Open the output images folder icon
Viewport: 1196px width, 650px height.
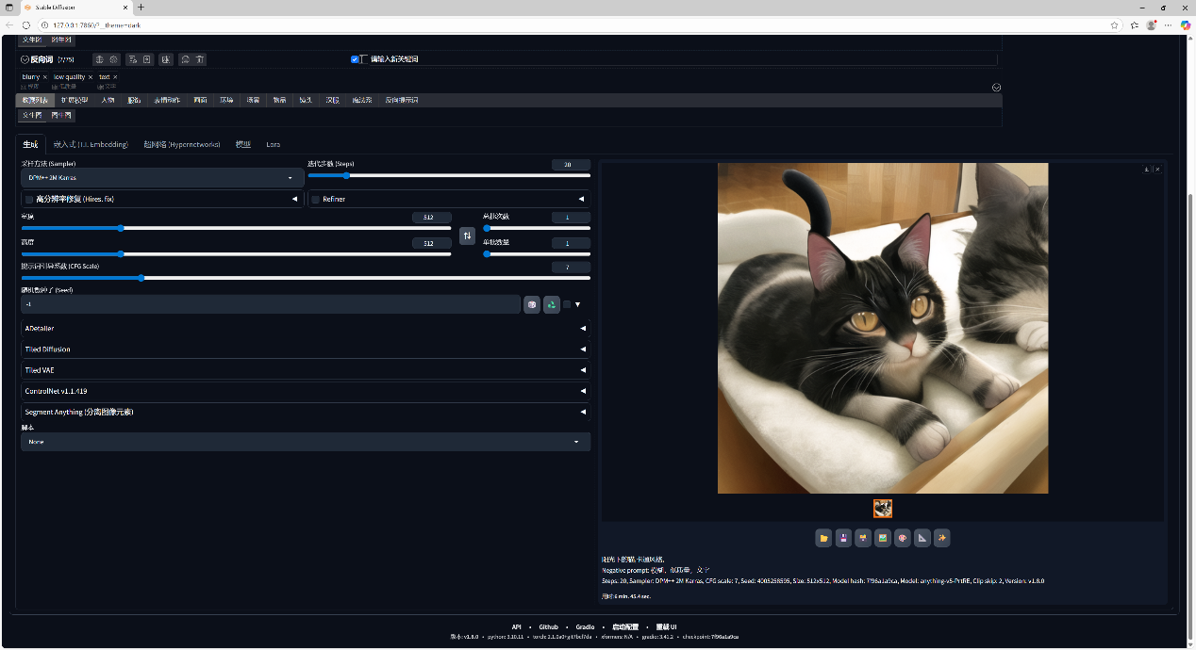tap(824, 538)
